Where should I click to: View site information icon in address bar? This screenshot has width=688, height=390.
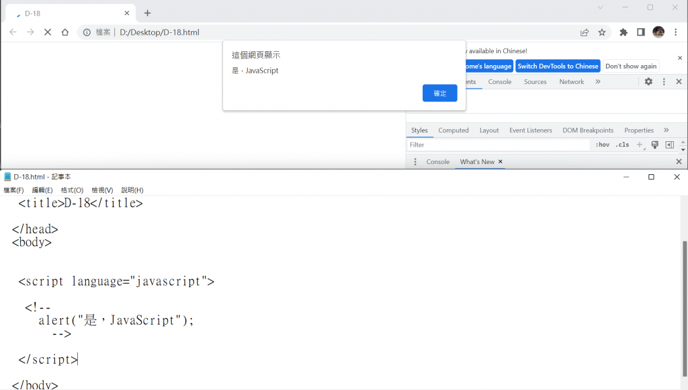[x=87, y=32]
